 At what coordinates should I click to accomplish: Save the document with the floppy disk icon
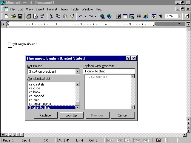20,16
